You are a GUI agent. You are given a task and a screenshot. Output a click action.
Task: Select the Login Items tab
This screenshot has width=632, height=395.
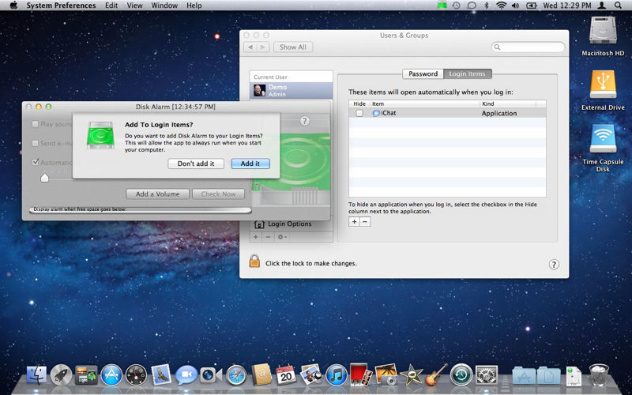tap(468, 73)
